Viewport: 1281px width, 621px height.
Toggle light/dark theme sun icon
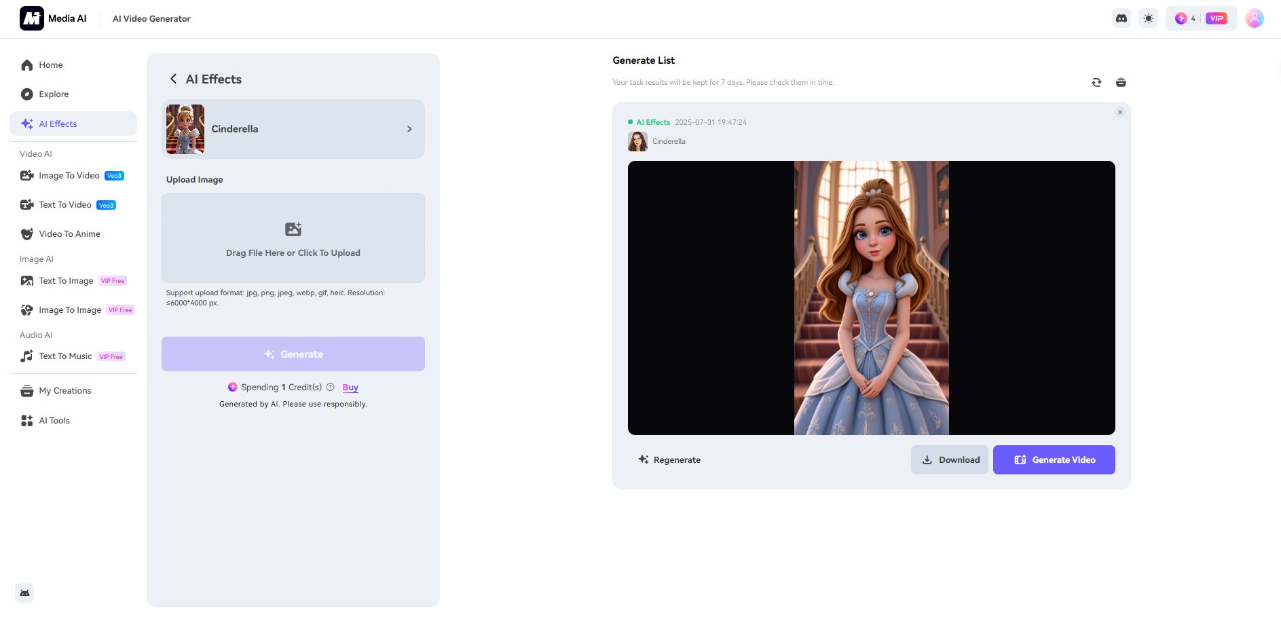[x=1149, y=18]
